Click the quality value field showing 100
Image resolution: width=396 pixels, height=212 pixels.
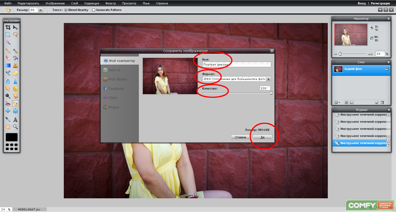265,88
